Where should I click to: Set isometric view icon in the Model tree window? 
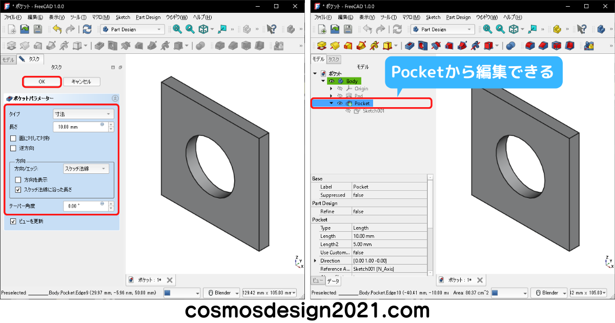(x=514, y=29)
